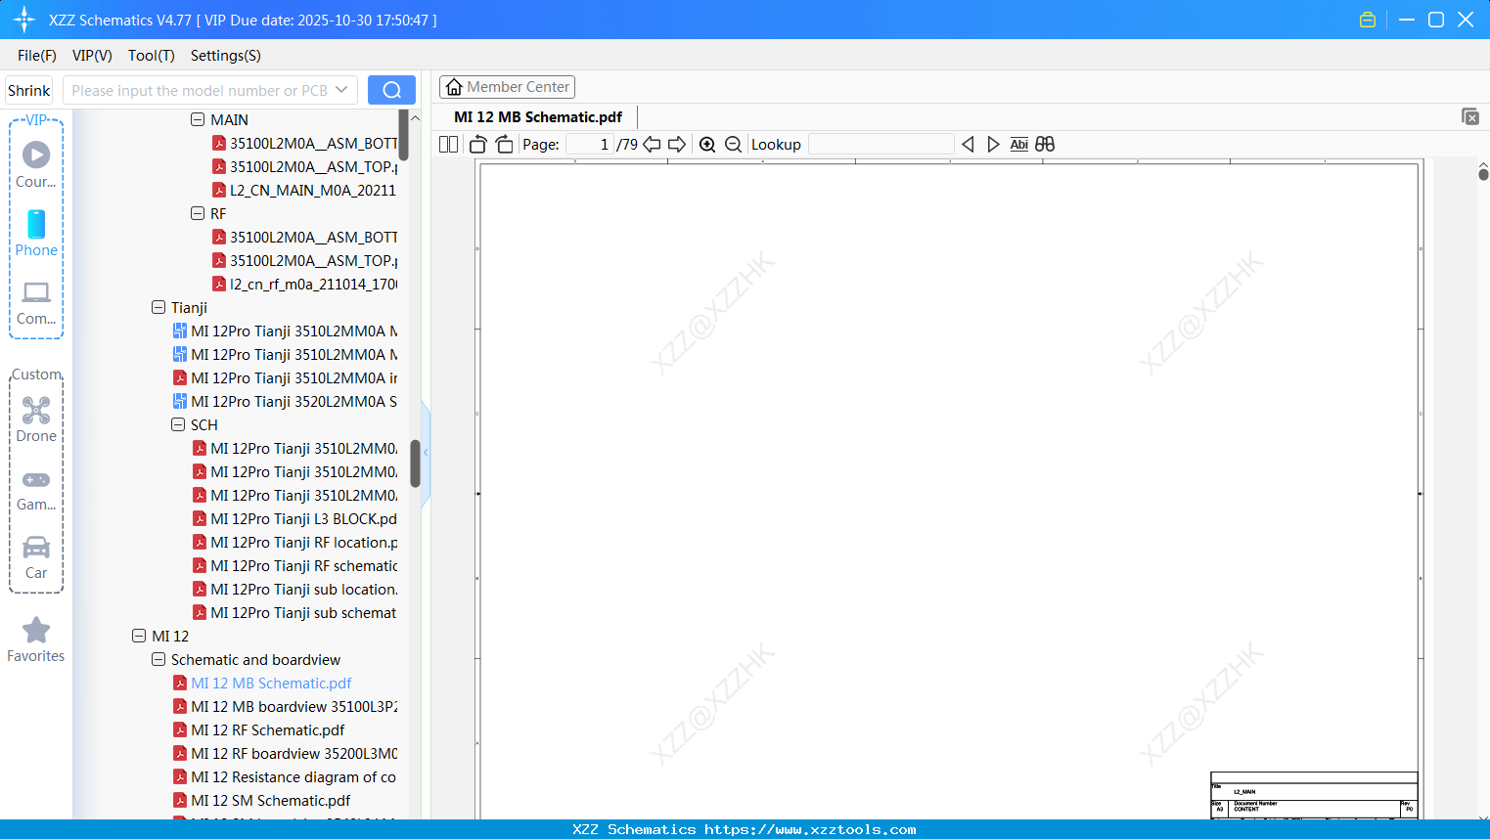Collapse the Tianji tree section

pos(158,307)
